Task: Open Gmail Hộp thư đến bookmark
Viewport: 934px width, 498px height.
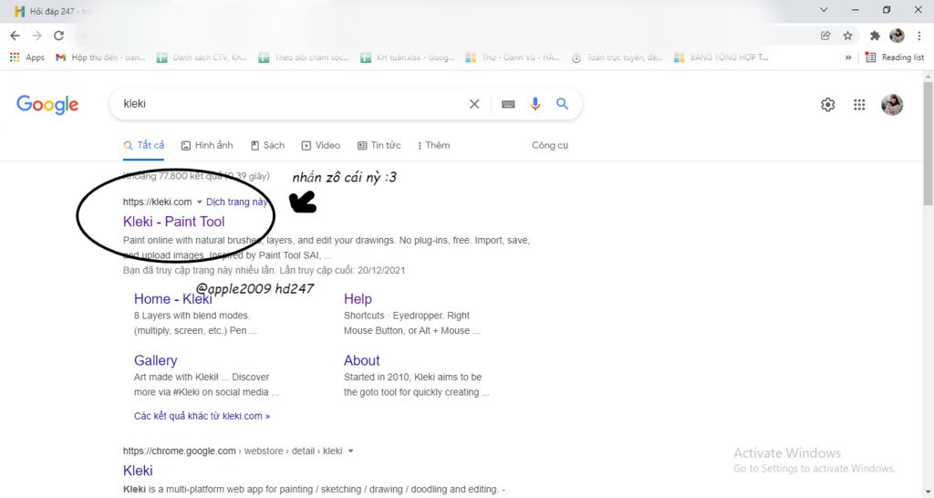Action: [100, 57]
